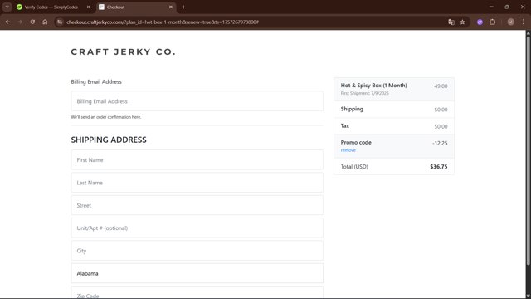531x299 pixels.
Task: Open the browser profile avatar
Action: (x=511, y=22)
